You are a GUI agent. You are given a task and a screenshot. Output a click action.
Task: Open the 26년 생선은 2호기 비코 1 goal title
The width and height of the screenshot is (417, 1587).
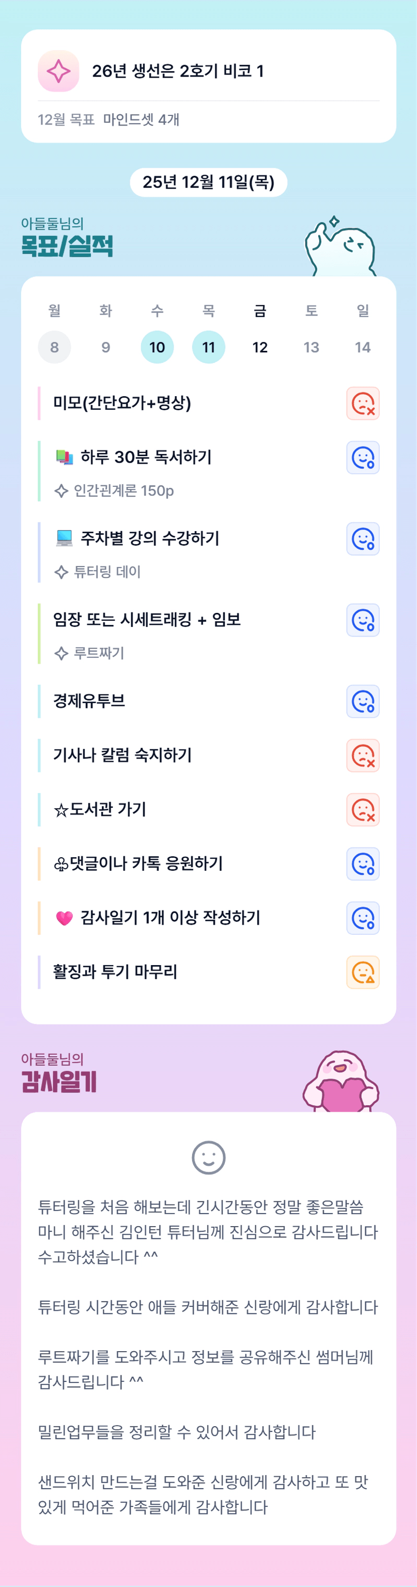pyautogui.click(x=178, y=71)
